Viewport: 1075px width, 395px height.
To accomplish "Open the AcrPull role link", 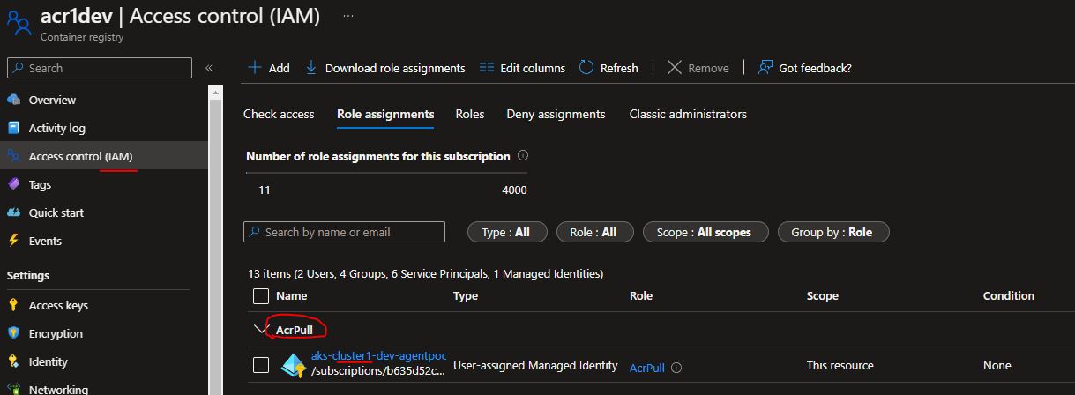I will (x=647, y=368).
